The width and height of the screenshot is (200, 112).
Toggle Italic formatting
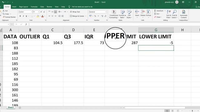23,16
